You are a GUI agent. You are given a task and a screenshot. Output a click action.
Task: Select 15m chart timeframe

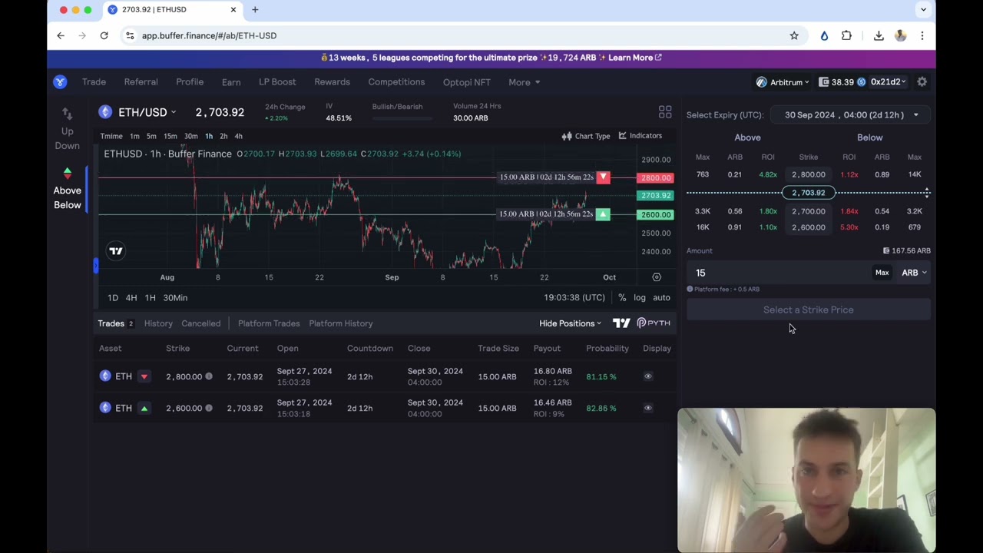(x=170, y=136)
